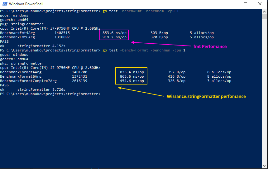Maximize the Windows PowerShell window
Screen dimensions: 268x169
(x=246, y=4)
